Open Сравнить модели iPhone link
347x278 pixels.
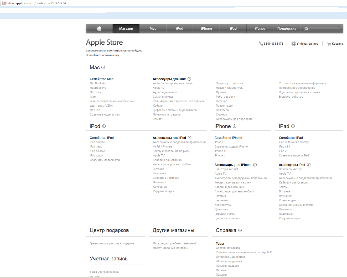[231, 147]
